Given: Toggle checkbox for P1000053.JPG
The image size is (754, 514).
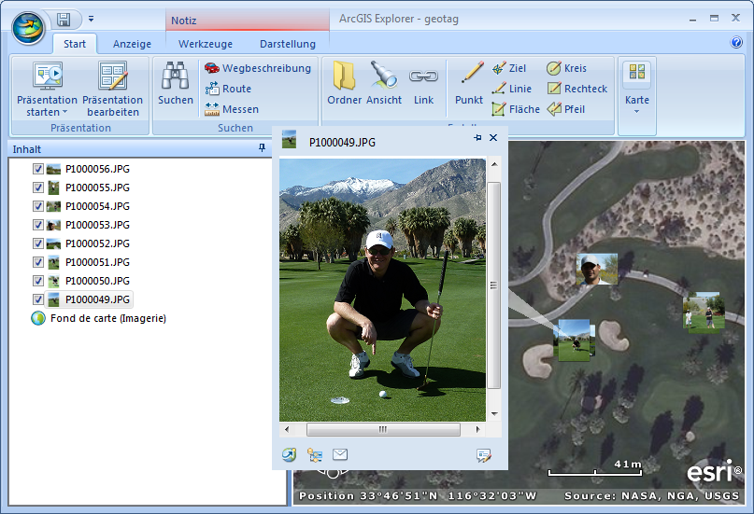Looking at the screenshot, I should click(38, 225).
